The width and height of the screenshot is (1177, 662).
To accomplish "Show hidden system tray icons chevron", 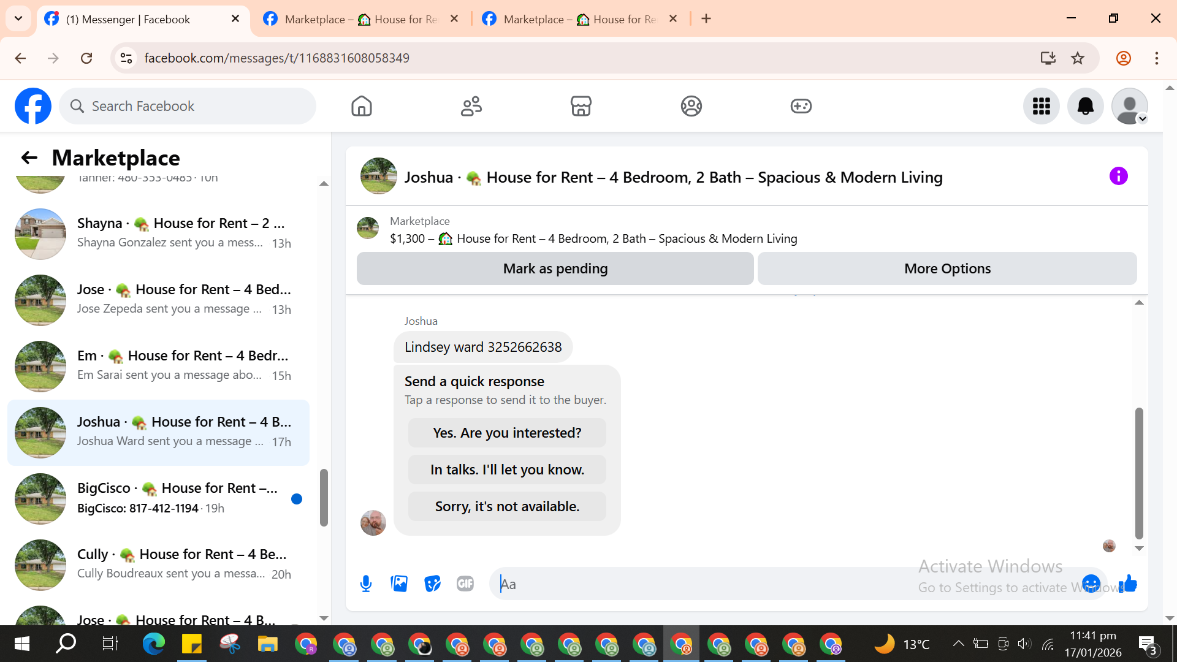I will (958, 644).
